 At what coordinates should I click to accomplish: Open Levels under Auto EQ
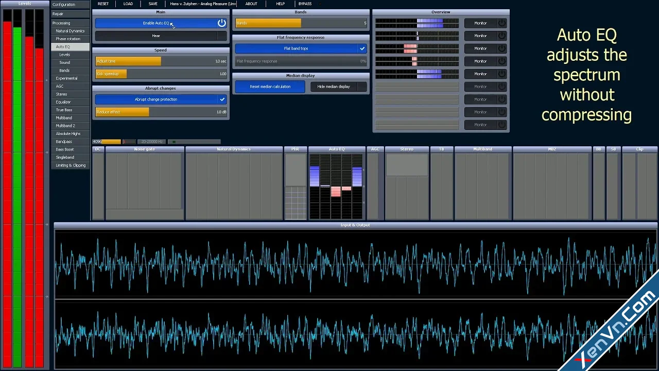click(x=70, y=55)
